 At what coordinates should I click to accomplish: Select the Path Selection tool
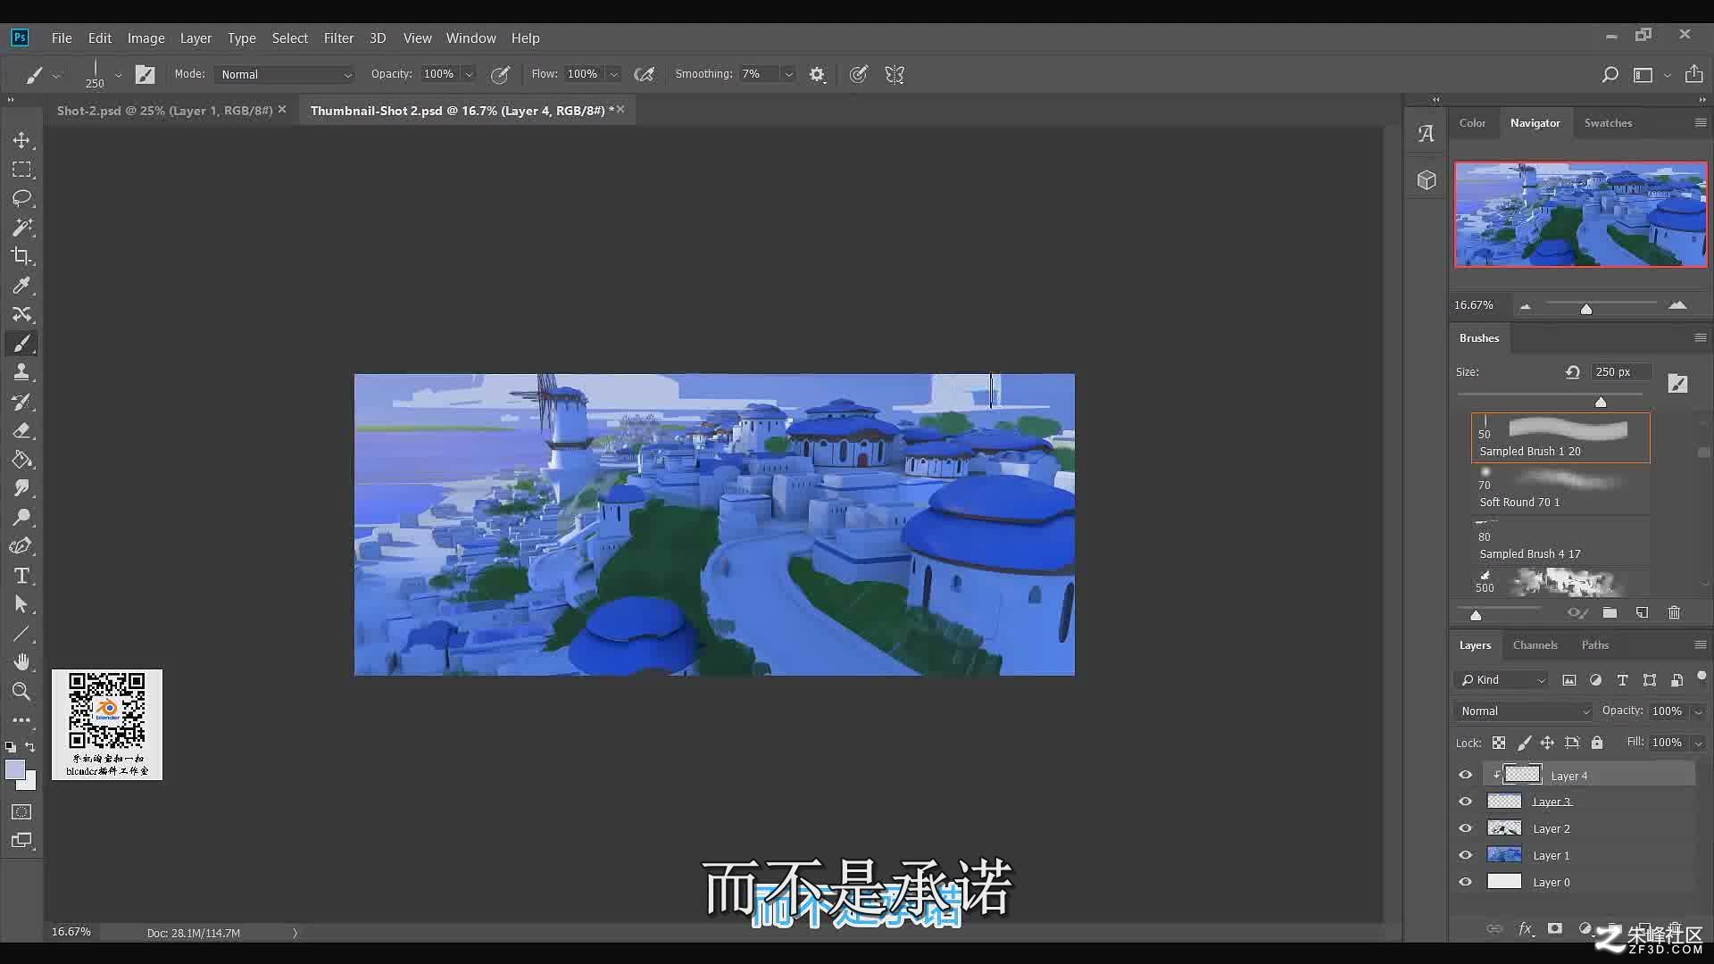21,604
